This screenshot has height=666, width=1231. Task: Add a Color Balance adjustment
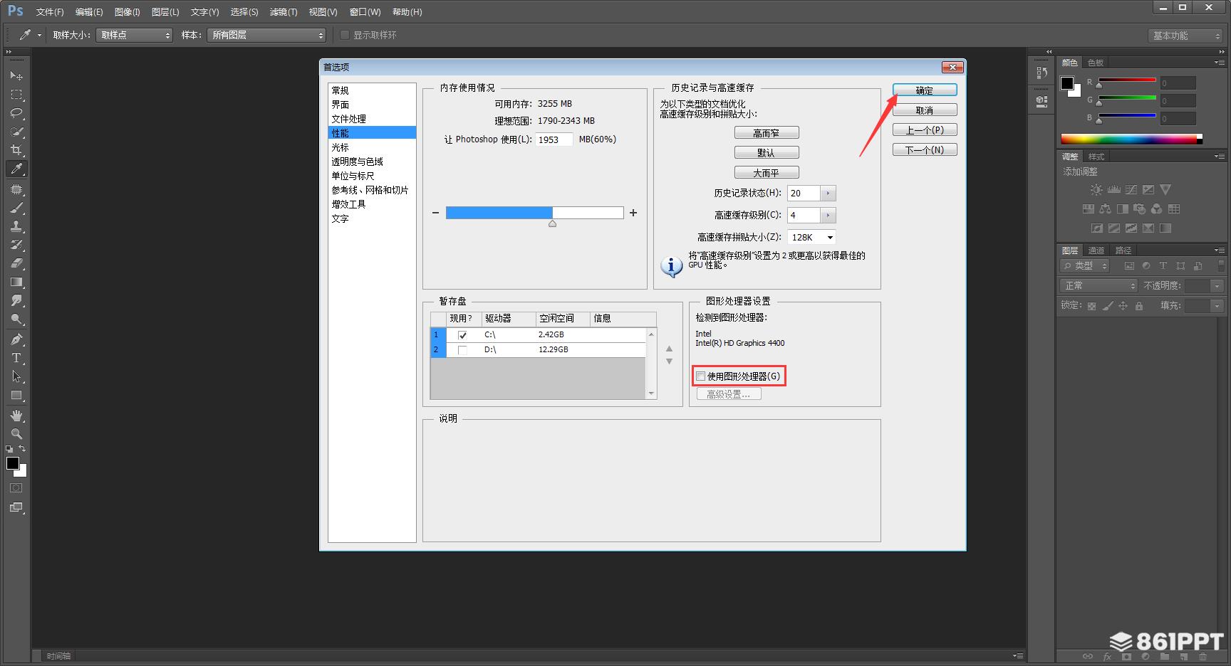1105,209
